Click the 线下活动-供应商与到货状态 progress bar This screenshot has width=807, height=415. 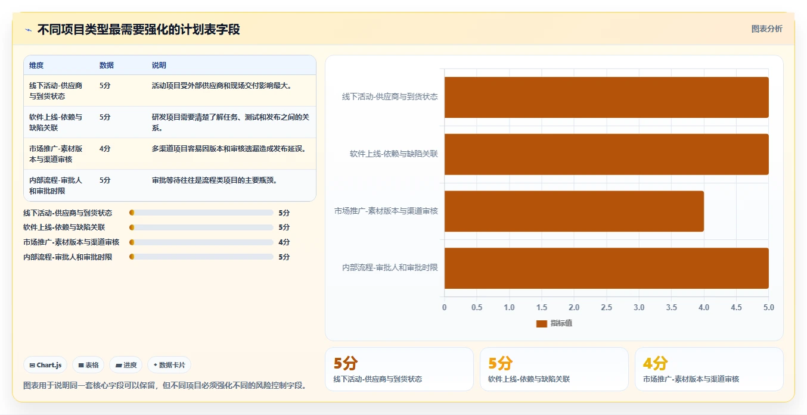click(201, 213)
